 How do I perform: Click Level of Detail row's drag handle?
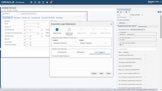coord(24,42)
